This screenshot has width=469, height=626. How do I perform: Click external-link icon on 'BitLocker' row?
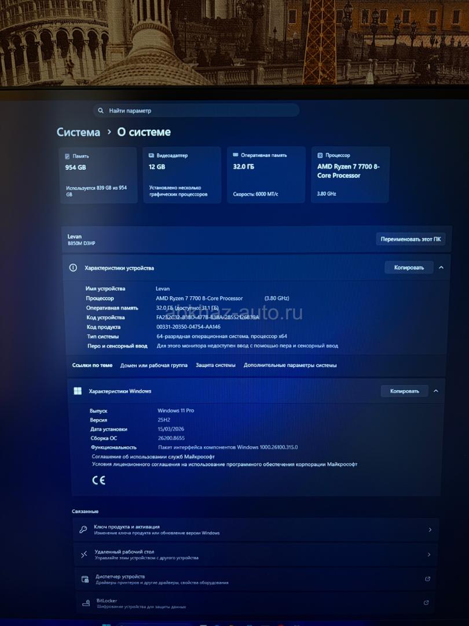426,603
